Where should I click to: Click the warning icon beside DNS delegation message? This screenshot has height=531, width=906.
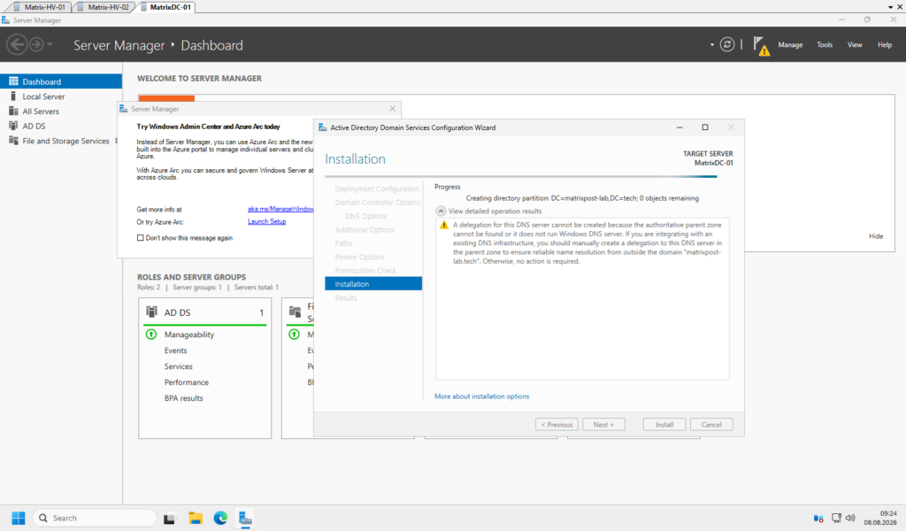pos(444,225)
